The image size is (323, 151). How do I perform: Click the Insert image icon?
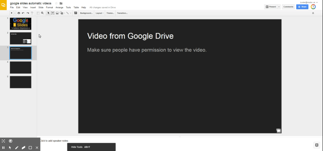(57, 13)
